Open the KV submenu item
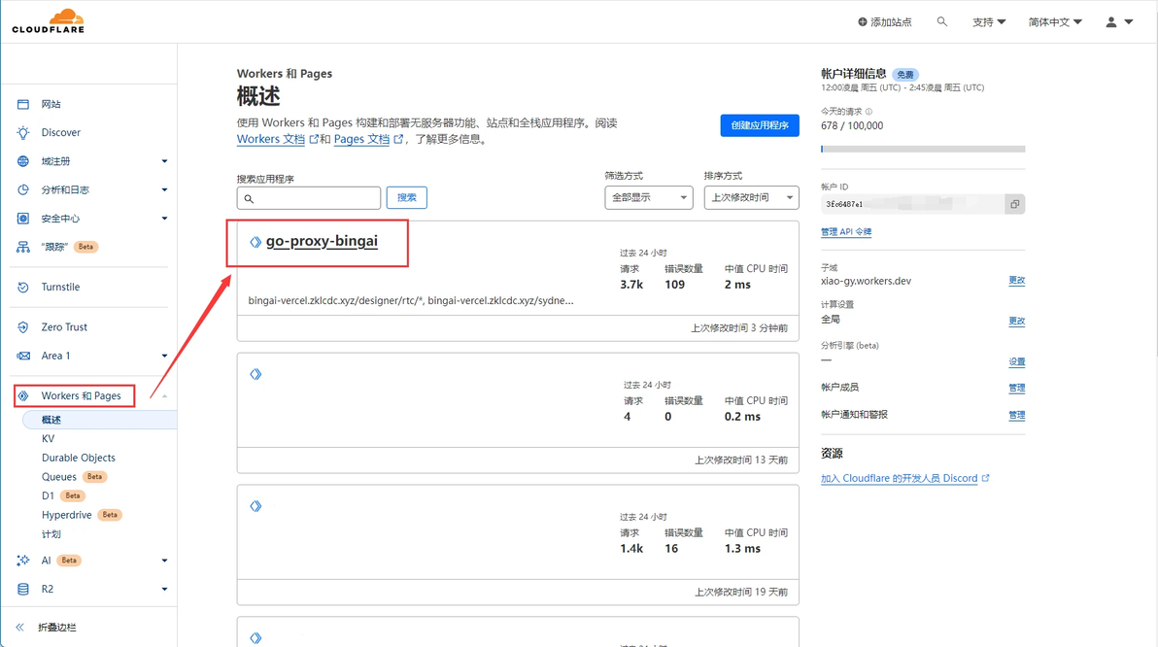The width and height of the screenshot is (1158, 647). (x=48, y=439)
